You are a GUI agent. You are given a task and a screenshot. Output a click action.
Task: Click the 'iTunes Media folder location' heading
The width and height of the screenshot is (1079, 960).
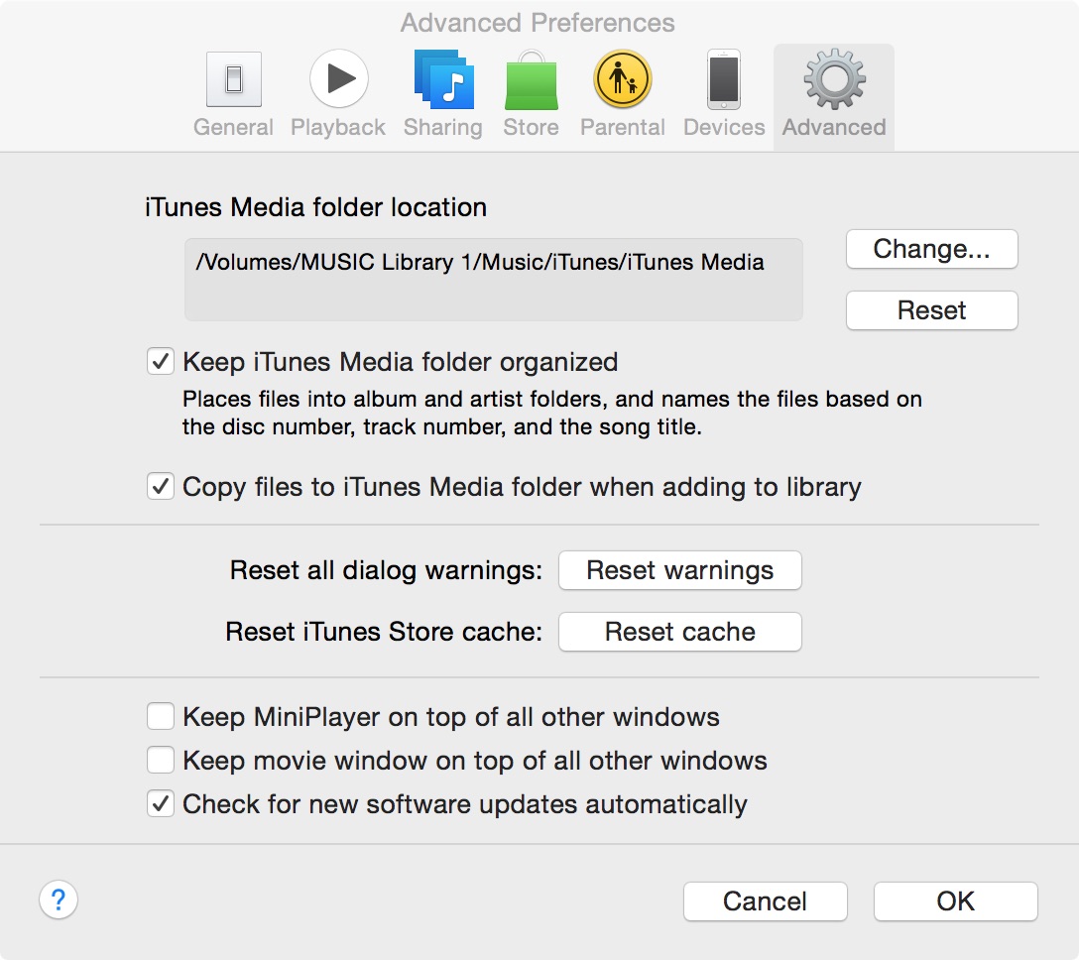tap(315, 207)
